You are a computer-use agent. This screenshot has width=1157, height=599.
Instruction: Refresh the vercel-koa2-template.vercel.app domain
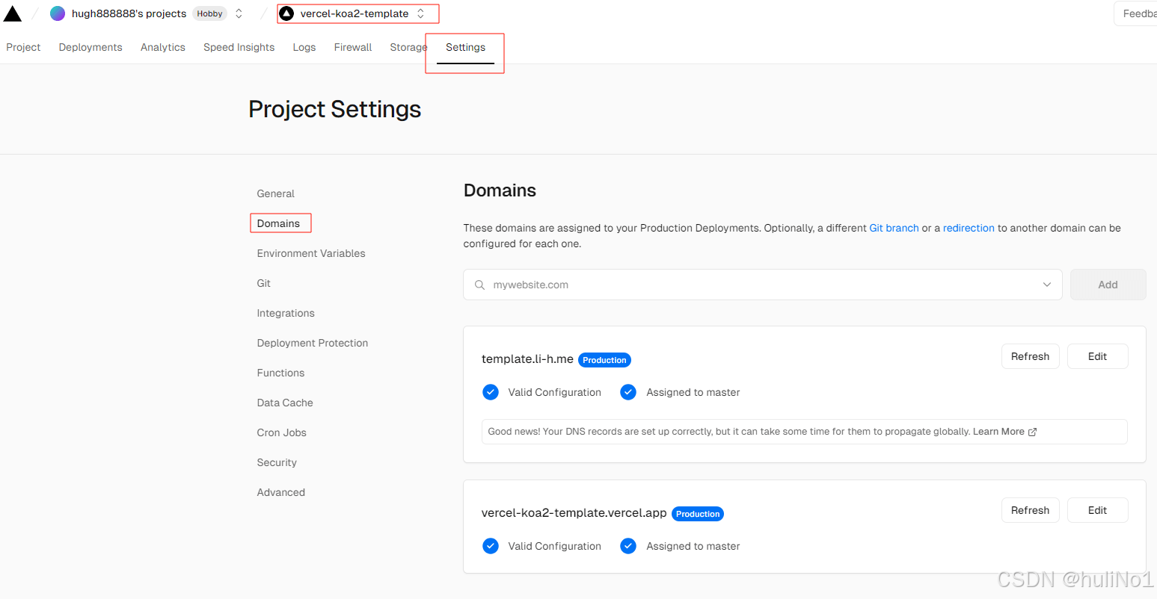(x=1030, y=510)
